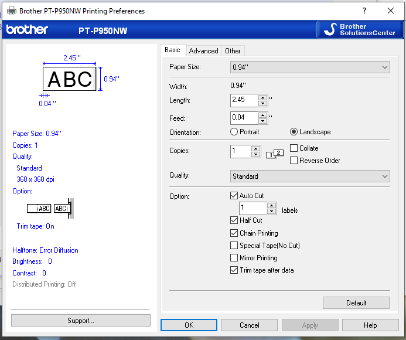
Task: Click the collate order illustration icon
Action: point(275,154)
